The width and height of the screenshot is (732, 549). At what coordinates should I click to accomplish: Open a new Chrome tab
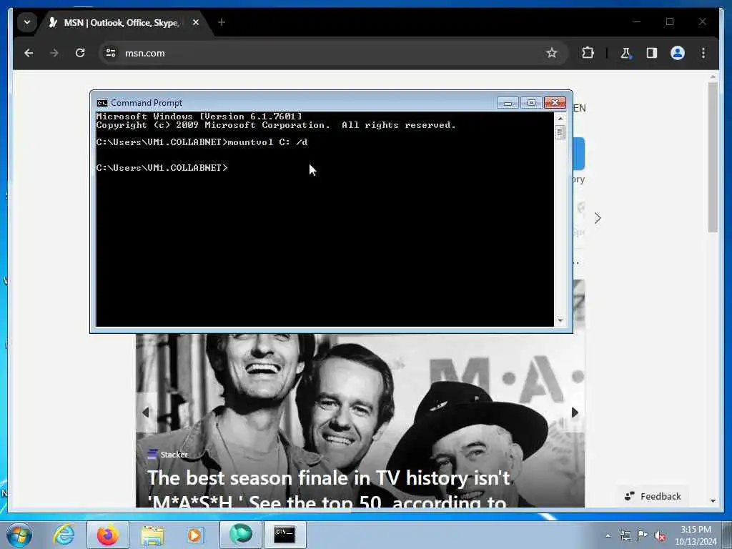[222, 22]
